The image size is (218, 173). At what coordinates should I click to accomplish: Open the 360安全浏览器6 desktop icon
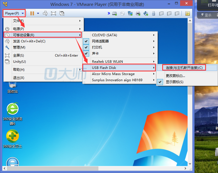point(13,114)
